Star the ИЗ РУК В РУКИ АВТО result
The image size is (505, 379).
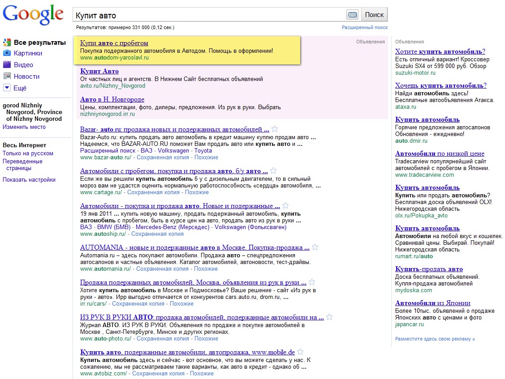[x=329, y=317]
